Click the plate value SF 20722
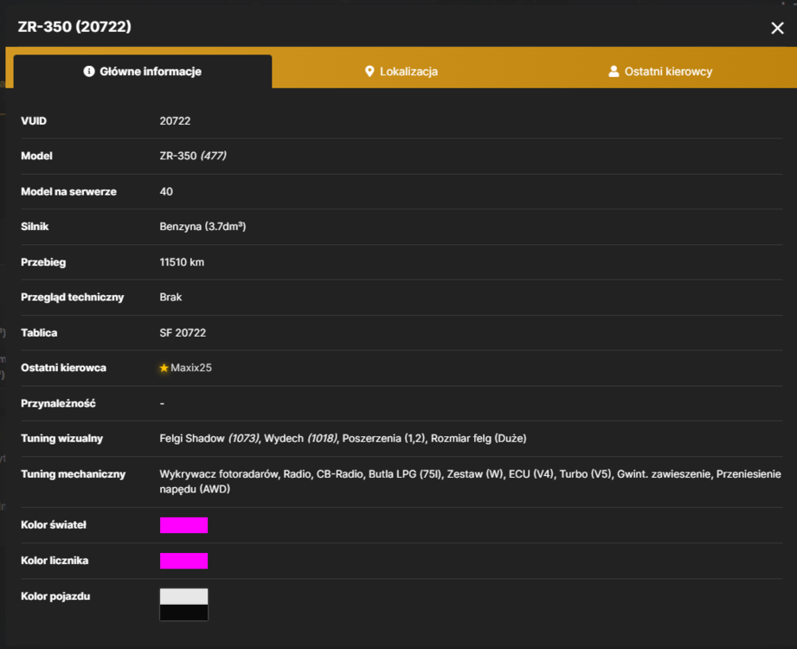The image size is (797, 649). pos(183,332)
